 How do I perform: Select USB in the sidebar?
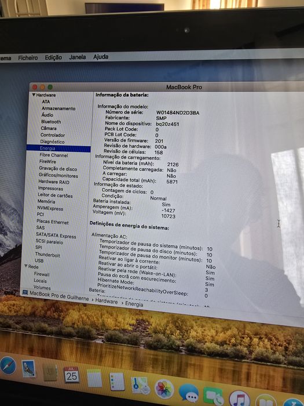pos(39,260)
